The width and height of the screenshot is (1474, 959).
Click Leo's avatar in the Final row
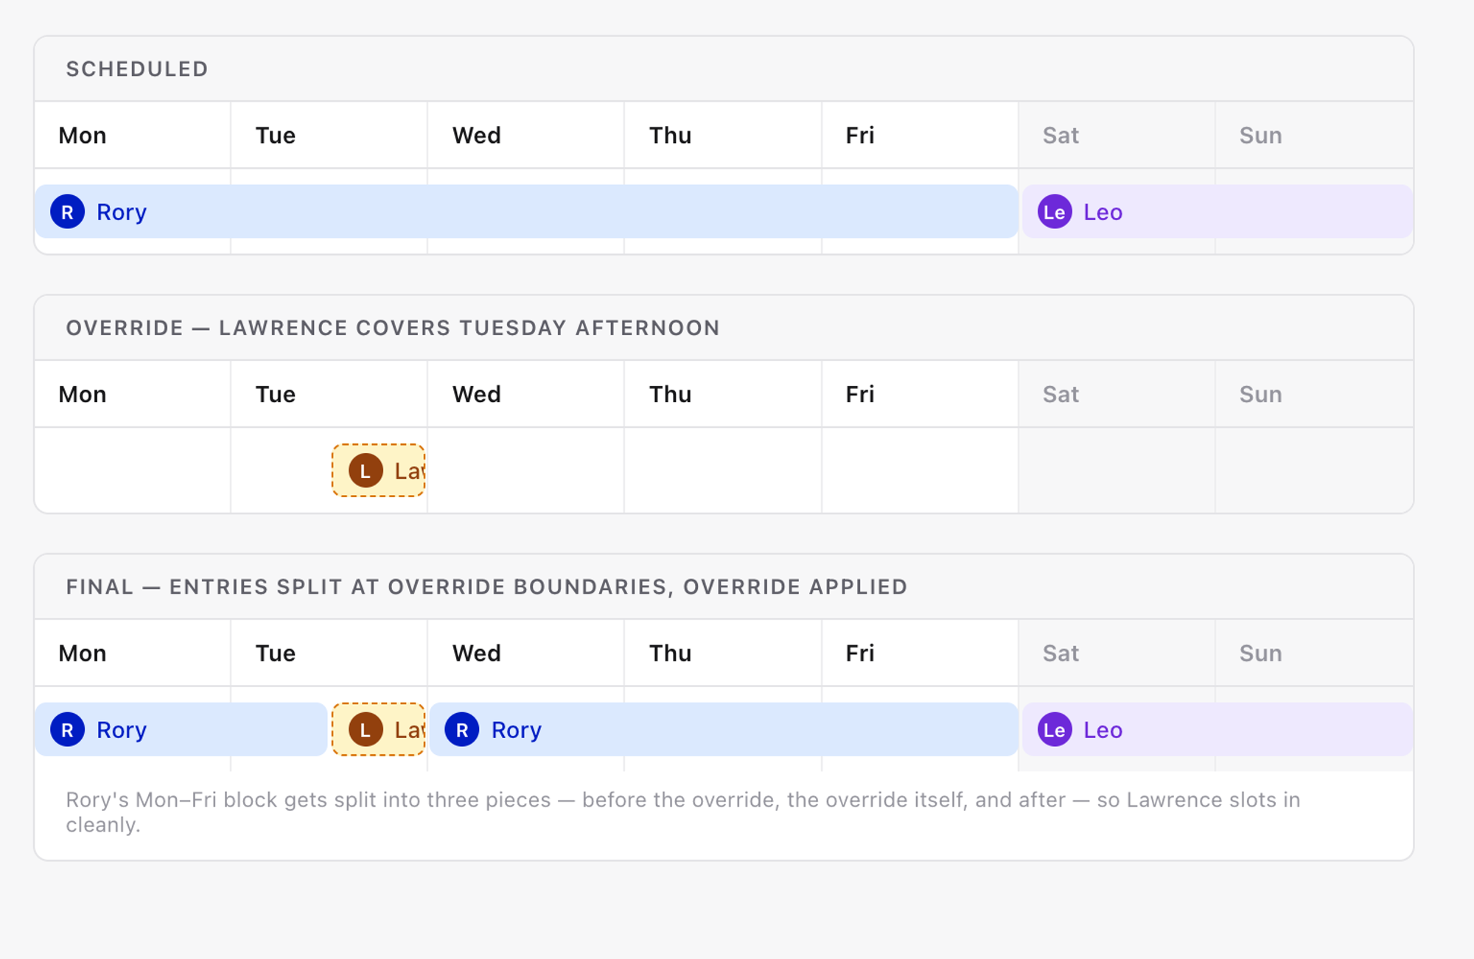(x=1054, y=730)
